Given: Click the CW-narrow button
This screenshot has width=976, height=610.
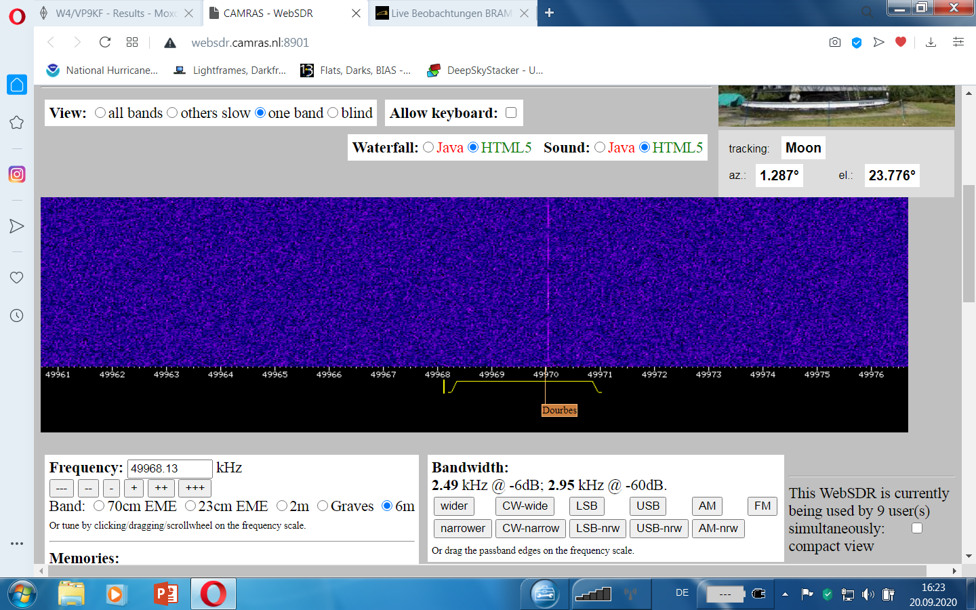Looking at the screenshot, I should pos(531,528).
